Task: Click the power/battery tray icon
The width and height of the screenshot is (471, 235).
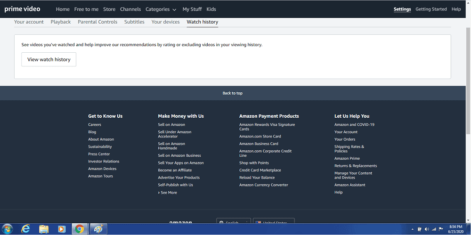Action: 420,229
